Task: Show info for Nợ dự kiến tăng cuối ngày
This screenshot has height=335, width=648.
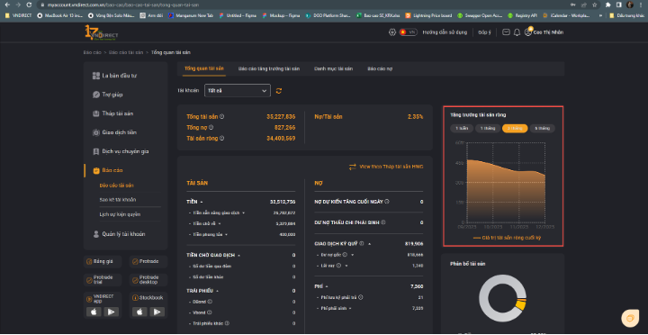Action: click(386, 202)
